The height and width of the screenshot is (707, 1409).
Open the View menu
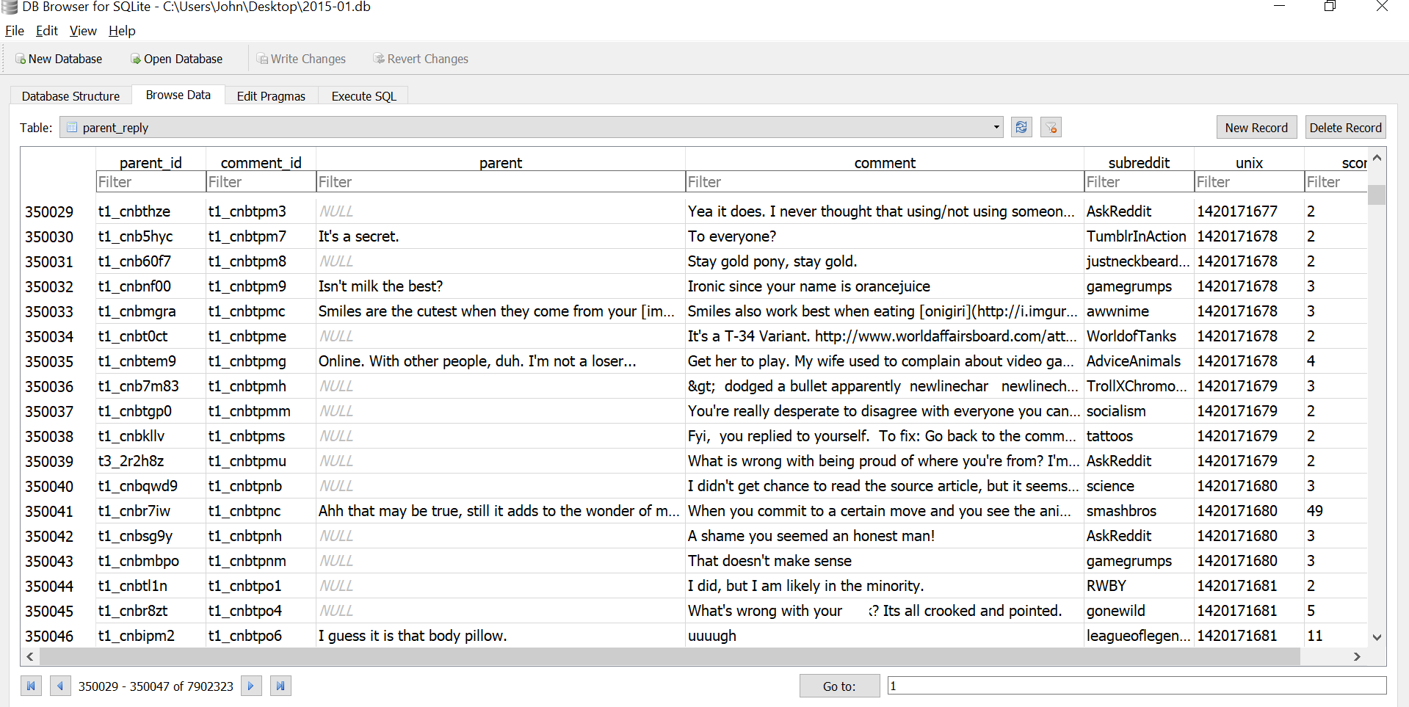pyautogui.click(x=83, y=31)
